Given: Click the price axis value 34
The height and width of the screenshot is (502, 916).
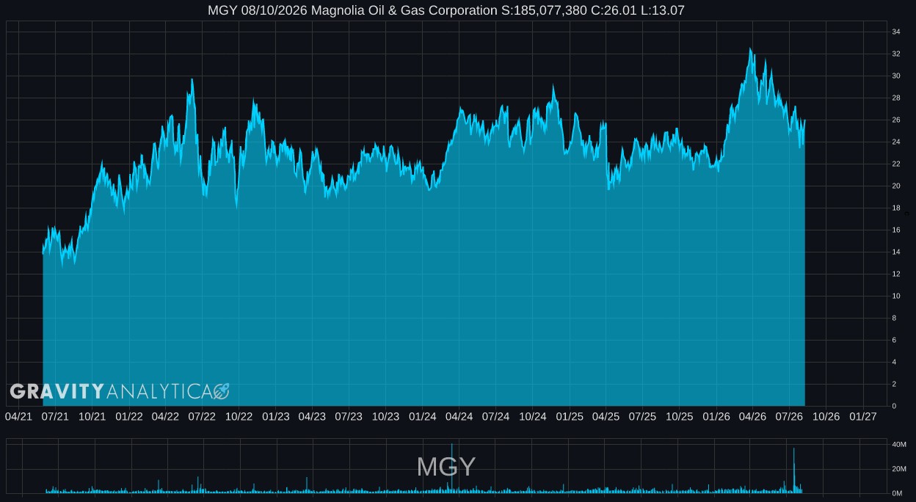Looking at the screenshot, I should 896,32.
